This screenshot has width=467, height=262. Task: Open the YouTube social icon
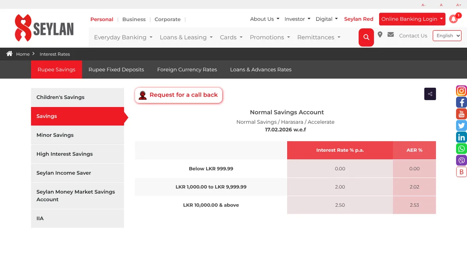462,114
